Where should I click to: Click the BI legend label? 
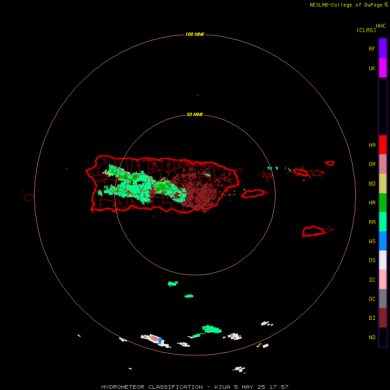[x=372, y=318]
